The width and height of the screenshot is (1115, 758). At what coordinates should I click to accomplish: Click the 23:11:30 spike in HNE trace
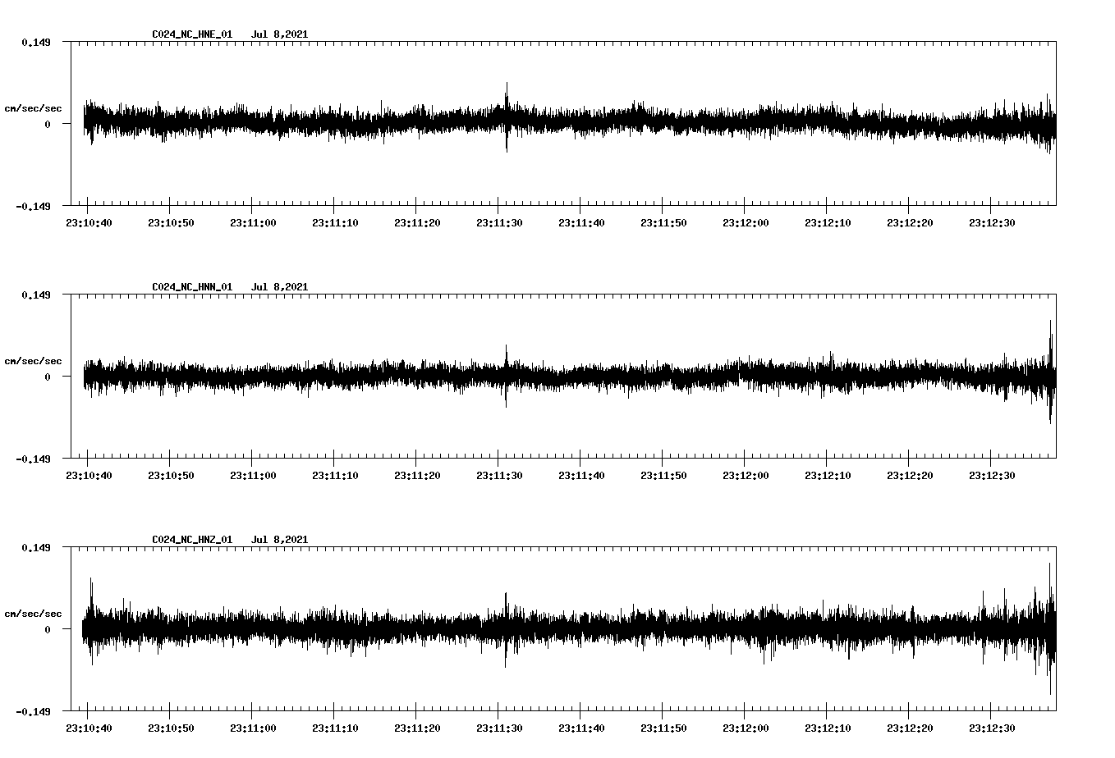[507, 116]
